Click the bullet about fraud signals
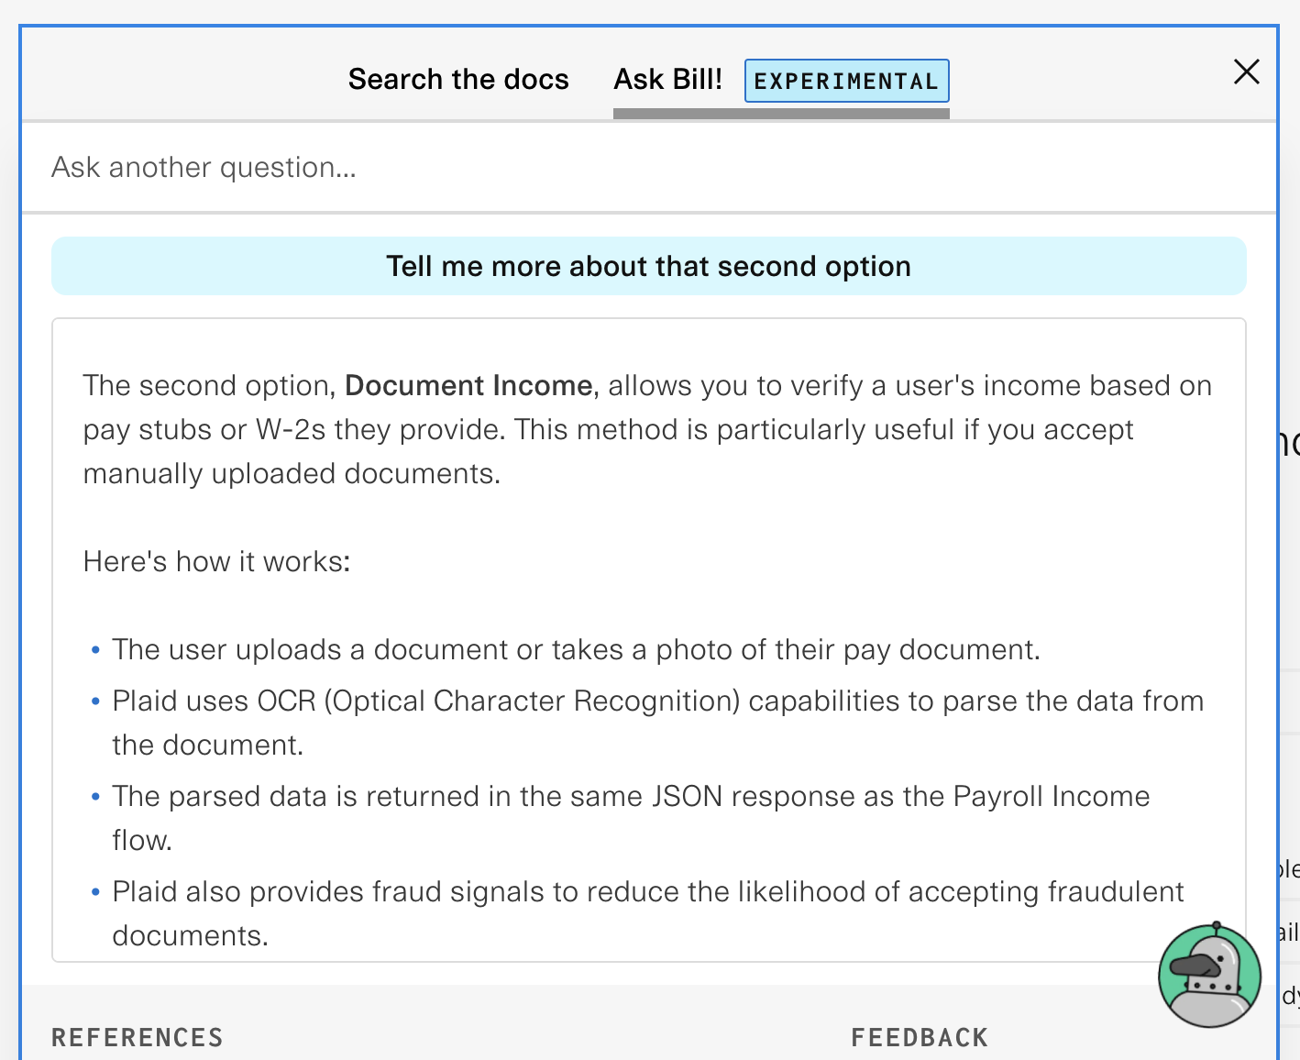The image size is (1300, 1060). 647,891
